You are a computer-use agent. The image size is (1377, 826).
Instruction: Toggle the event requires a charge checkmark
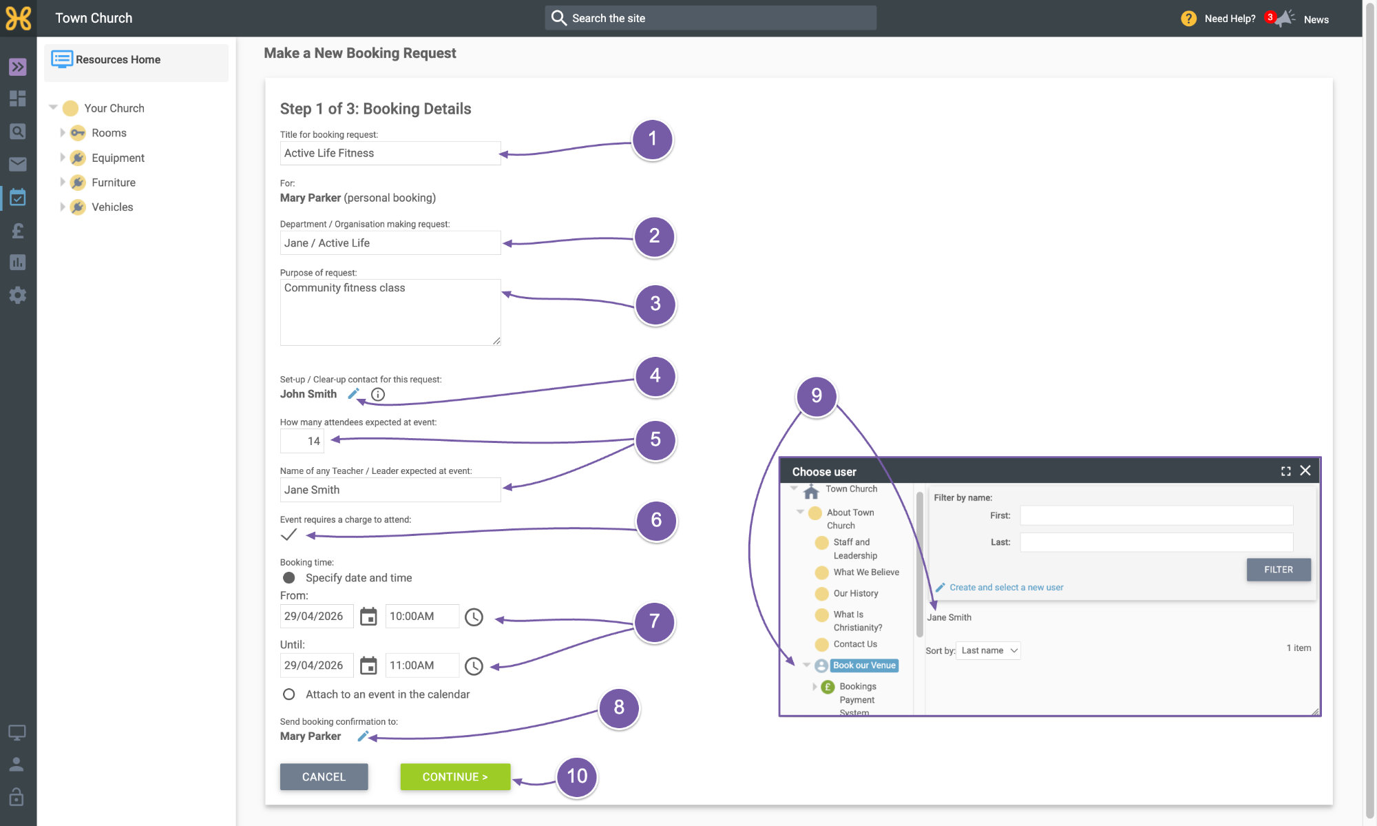289,535
